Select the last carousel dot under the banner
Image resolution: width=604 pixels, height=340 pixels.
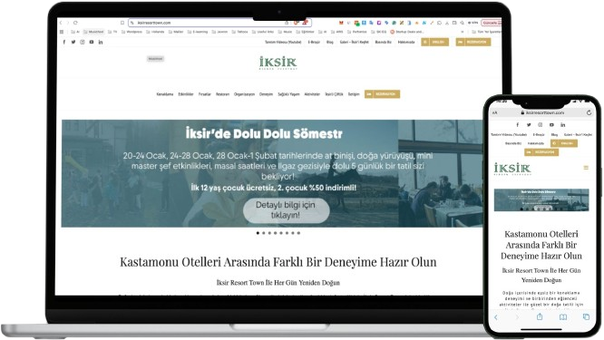click(298, 233)
